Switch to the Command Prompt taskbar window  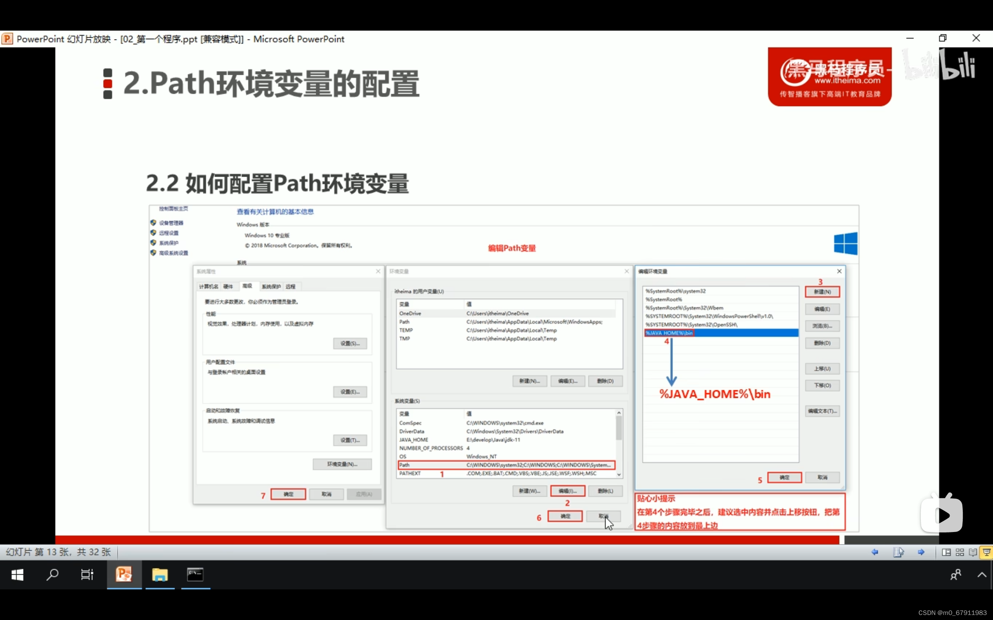click(195, 575)
